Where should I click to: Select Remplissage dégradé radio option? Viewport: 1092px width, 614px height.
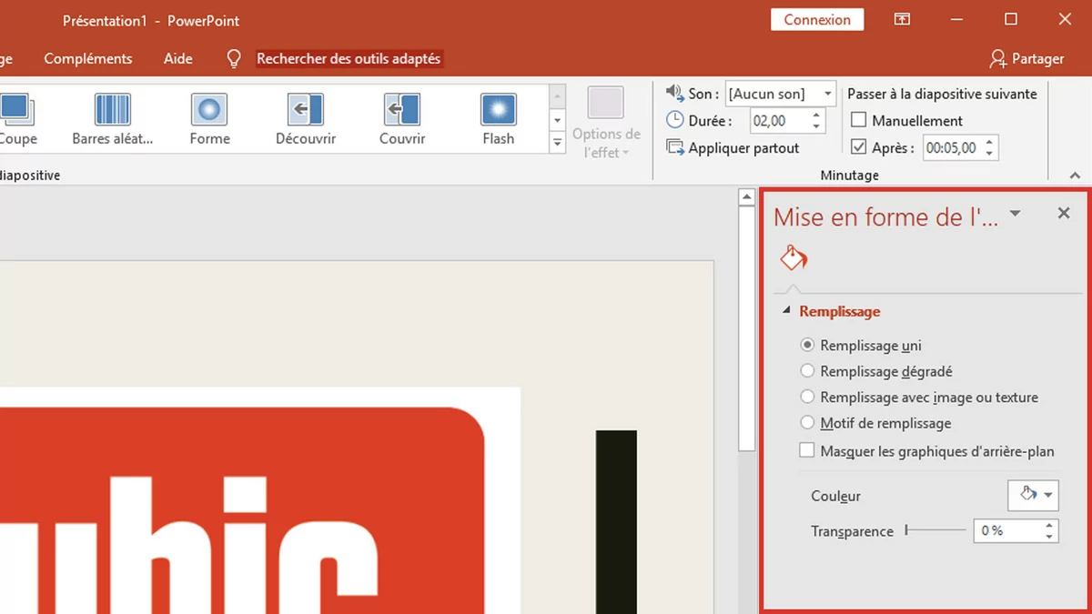point(807,371)
